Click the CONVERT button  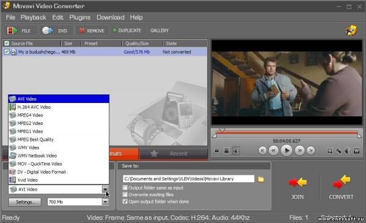coord(341,187)
